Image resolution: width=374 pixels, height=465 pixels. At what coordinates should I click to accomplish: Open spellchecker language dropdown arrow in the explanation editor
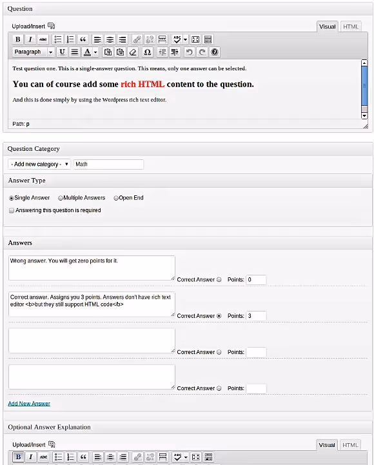(186, 457)
